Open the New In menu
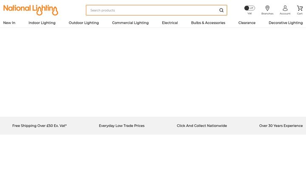The width and height of the screenshot is (306, 191). [9, 23]
